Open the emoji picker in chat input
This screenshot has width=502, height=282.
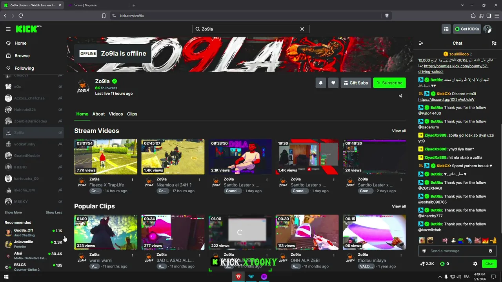[490, 251]
